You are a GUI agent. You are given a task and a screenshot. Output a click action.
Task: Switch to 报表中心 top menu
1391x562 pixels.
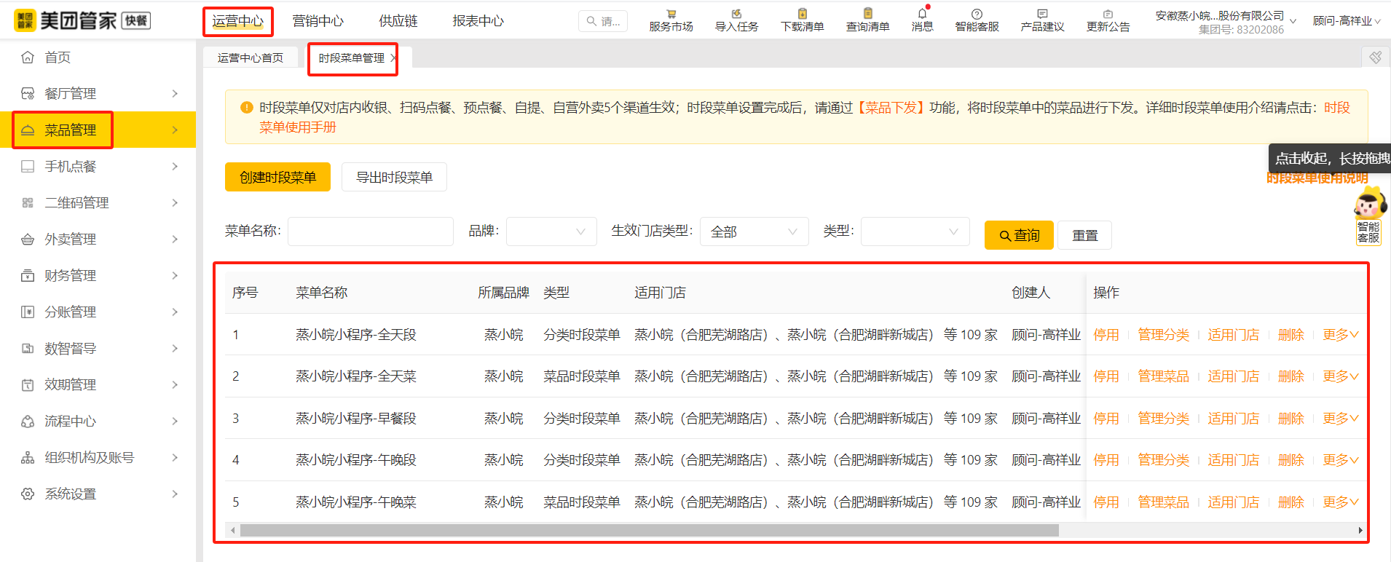click(478, 21)
